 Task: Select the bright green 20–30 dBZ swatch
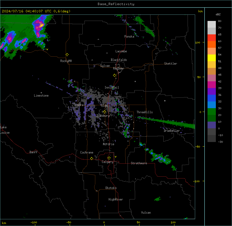(212, 112)
